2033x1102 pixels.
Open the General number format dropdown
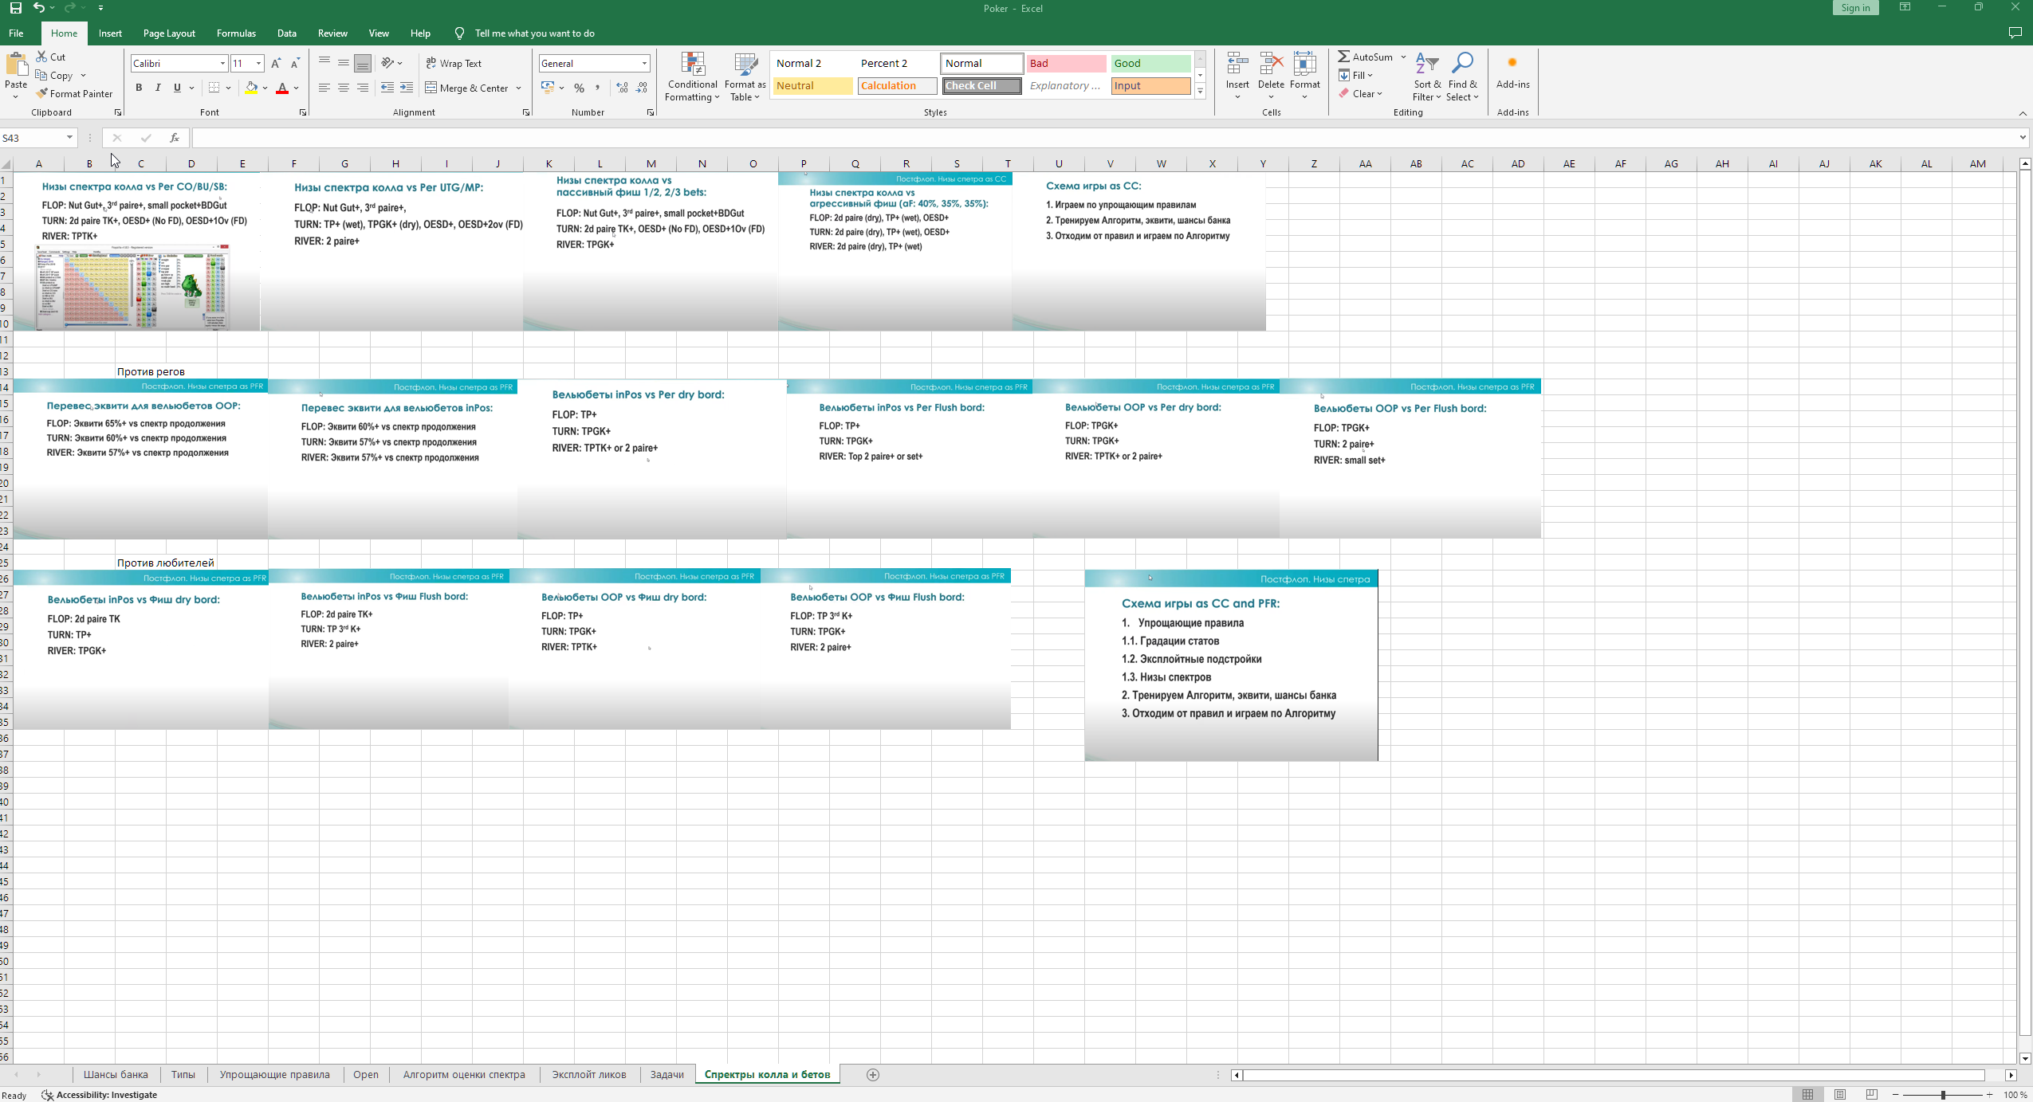point(644,63)
